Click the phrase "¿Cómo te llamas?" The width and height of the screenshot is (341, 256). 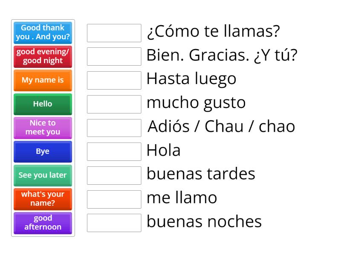213,31
